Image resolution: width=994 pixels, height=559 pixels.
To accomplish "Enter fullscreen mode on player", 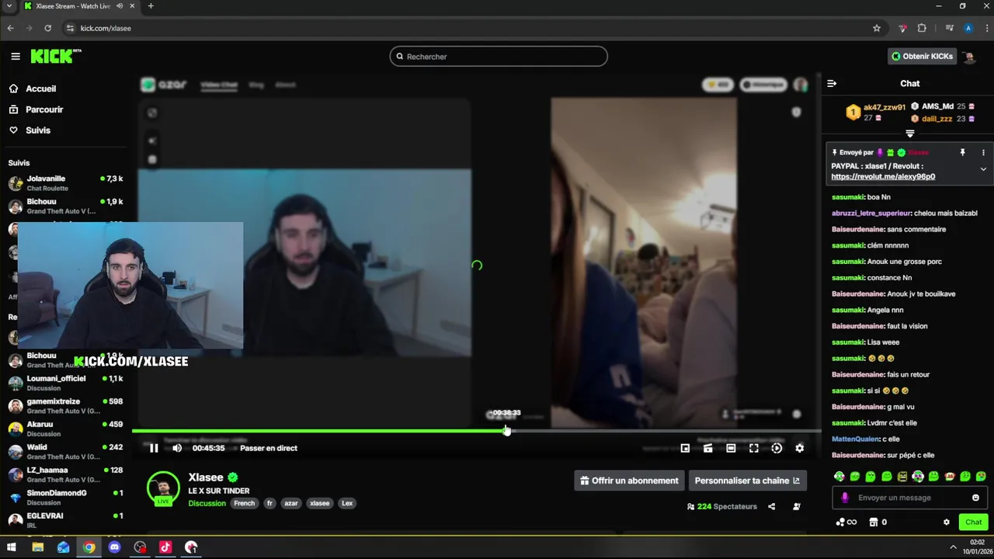I will pos(753,448).
